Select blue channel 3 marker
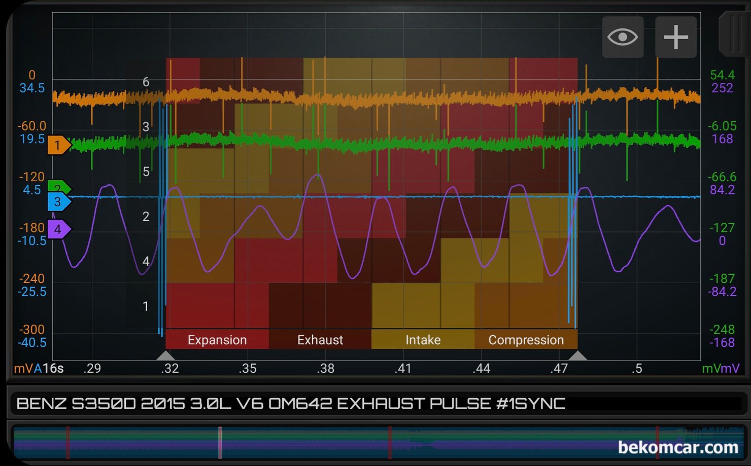 (59, 202)
